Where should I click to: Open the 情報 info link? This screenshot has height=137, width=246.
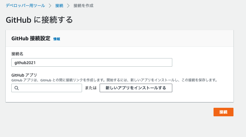[57, 39]
